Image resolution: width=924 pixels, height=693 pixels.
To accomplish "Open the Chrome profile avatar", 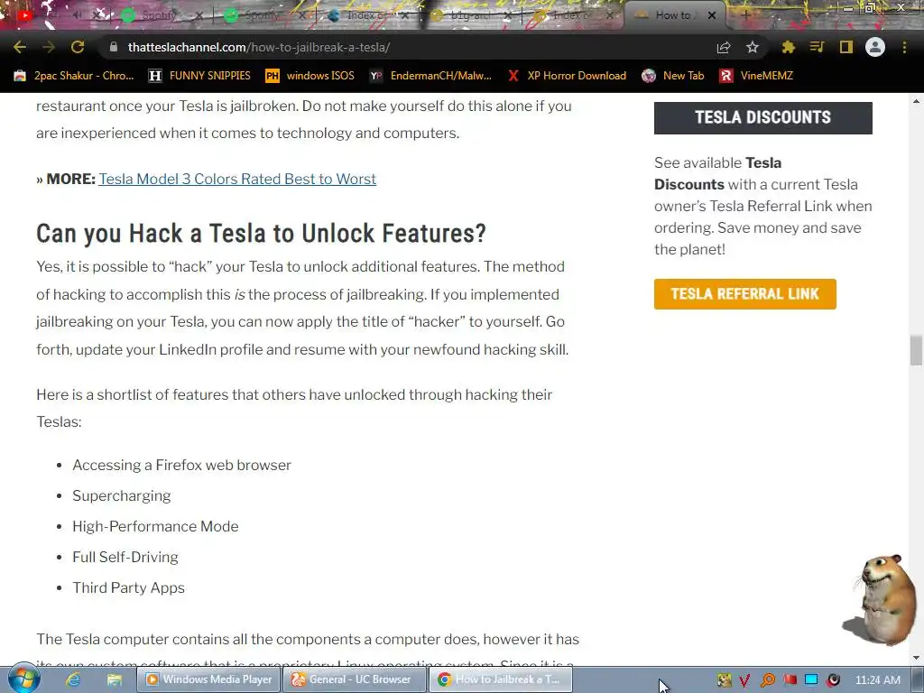I will [x=875, y=47].
